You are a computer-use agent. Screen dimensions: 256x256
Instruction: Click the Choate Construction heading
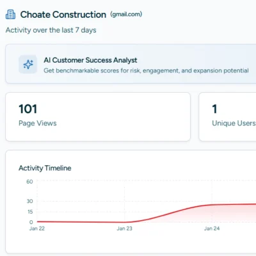click(63, 15)
